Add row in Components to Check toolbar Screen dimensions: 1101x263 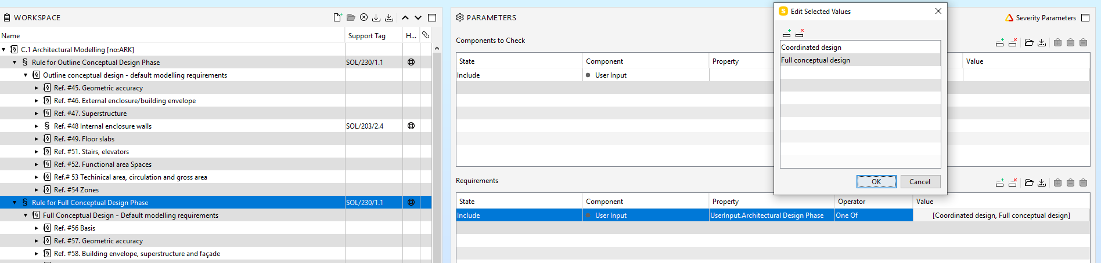pos(1000,42)
